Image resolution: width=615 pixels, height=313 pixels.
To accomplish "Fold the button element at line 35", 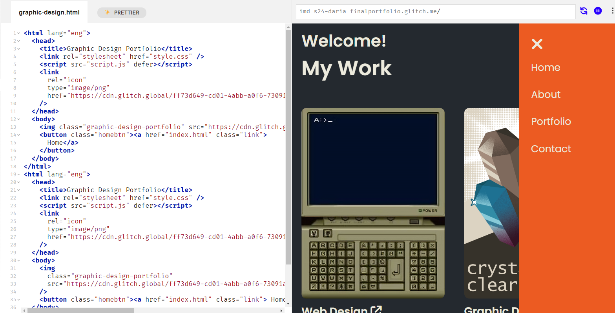I will [x=19, y=300].
